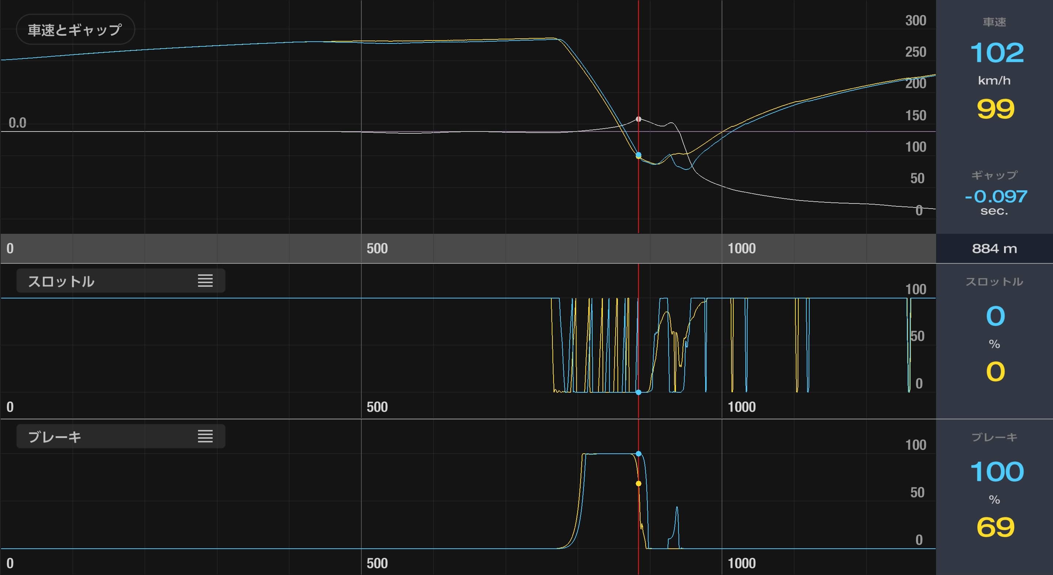Open the ブレーキ channel menu icon
The image size is (1053, 575).
coord(205,437)
